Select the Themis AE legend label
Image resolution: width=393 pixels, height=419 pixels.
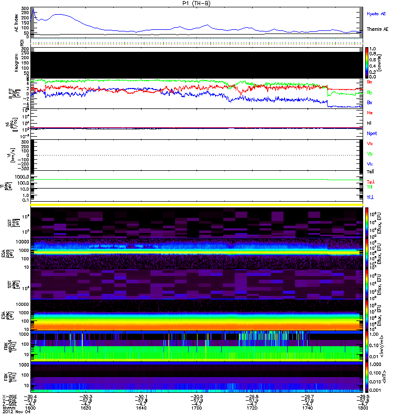point(377,29)
